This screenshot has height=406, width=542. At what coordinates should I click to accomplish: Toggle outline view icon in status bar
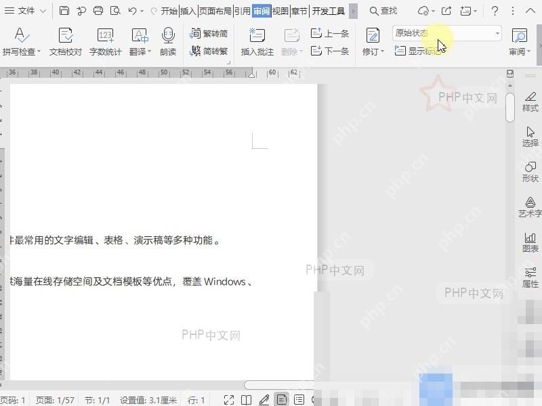tap(299, 400)
